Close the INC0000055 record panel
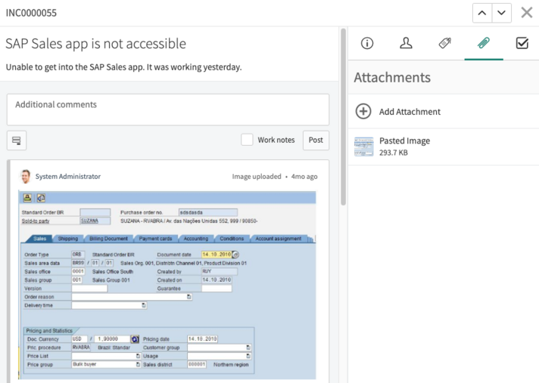The image size is (539, 383). [x=527, y=13]
